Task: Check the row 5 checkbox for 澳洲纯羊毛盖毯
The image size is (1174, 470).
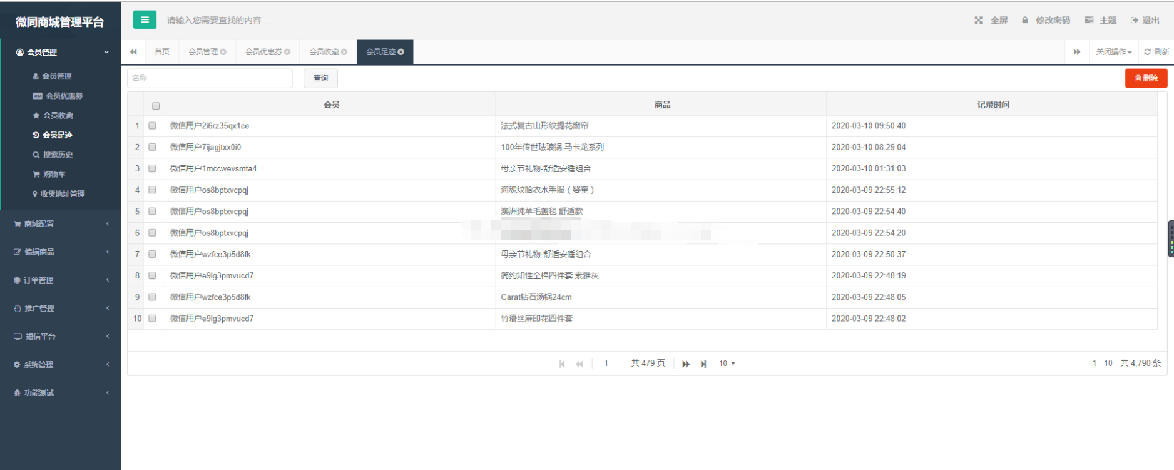Action: point(152,212)
